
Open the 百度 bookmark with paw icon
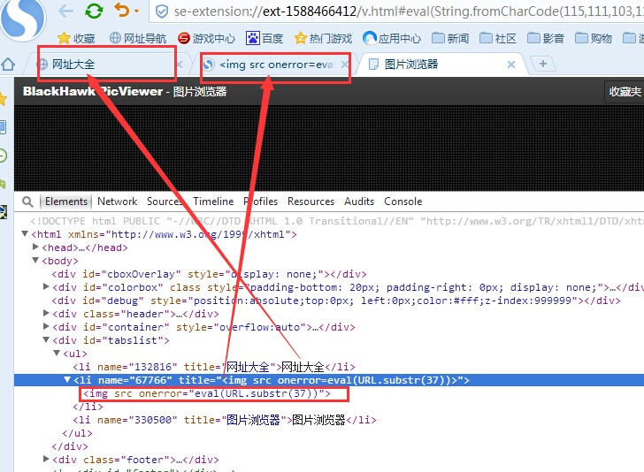264,39
